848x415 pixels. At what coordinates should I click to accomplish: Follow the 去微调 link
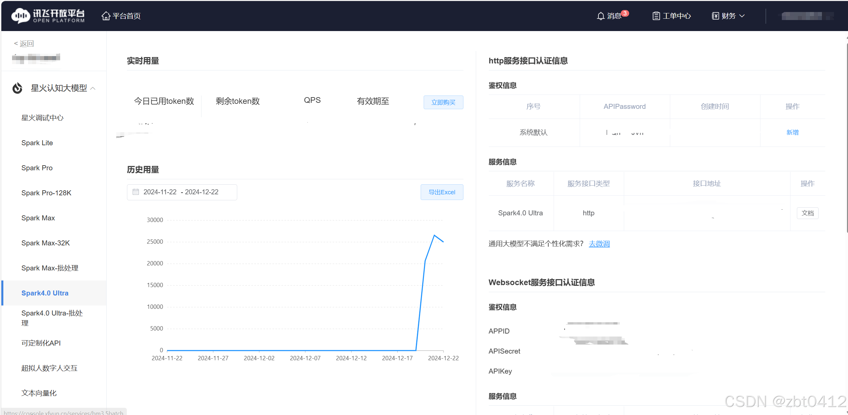[x=599, y=244]
